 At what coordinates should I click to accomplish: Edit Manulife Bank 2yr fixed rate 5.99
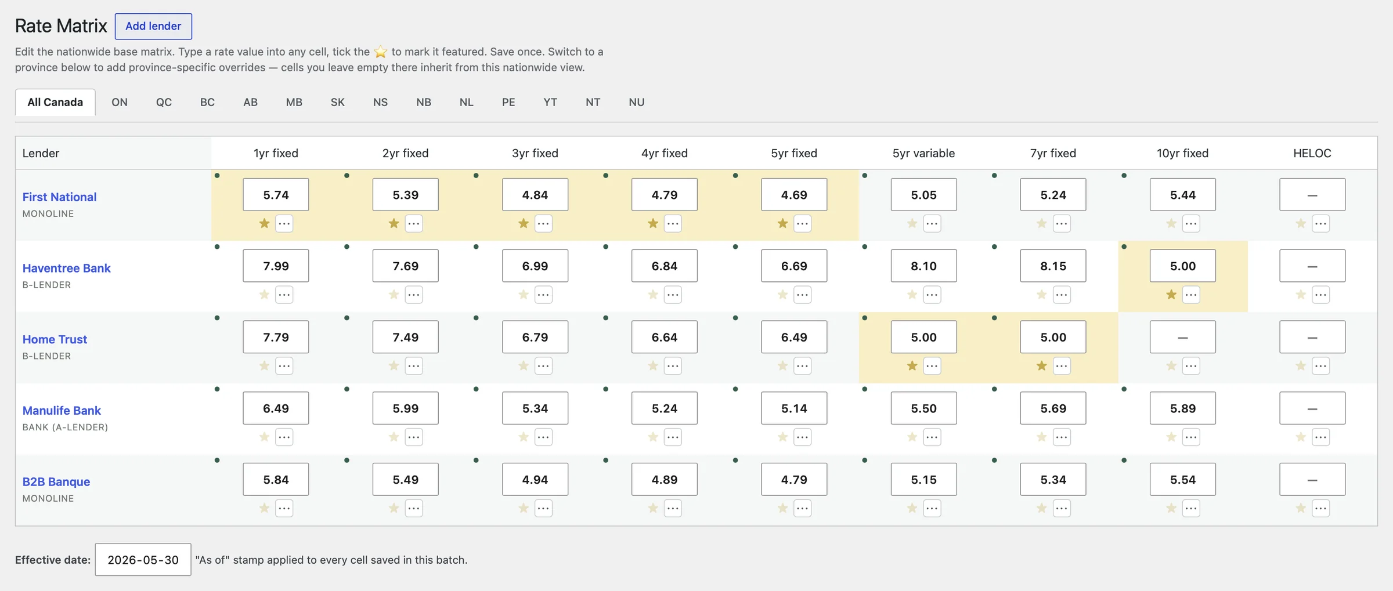point(405,408)
